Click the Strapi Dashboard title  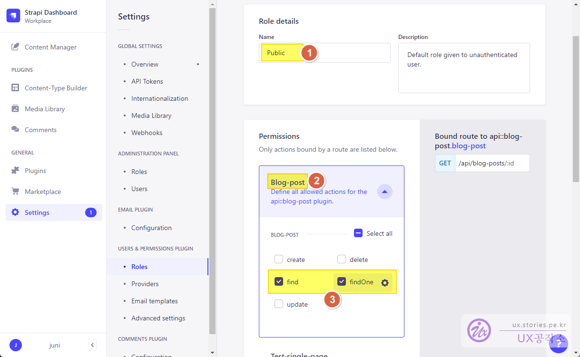(x=51, y=12)
